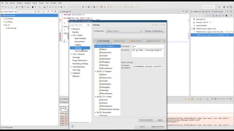Click the Apply button
The height and width of the screenshot is (131, 234).
160,120
